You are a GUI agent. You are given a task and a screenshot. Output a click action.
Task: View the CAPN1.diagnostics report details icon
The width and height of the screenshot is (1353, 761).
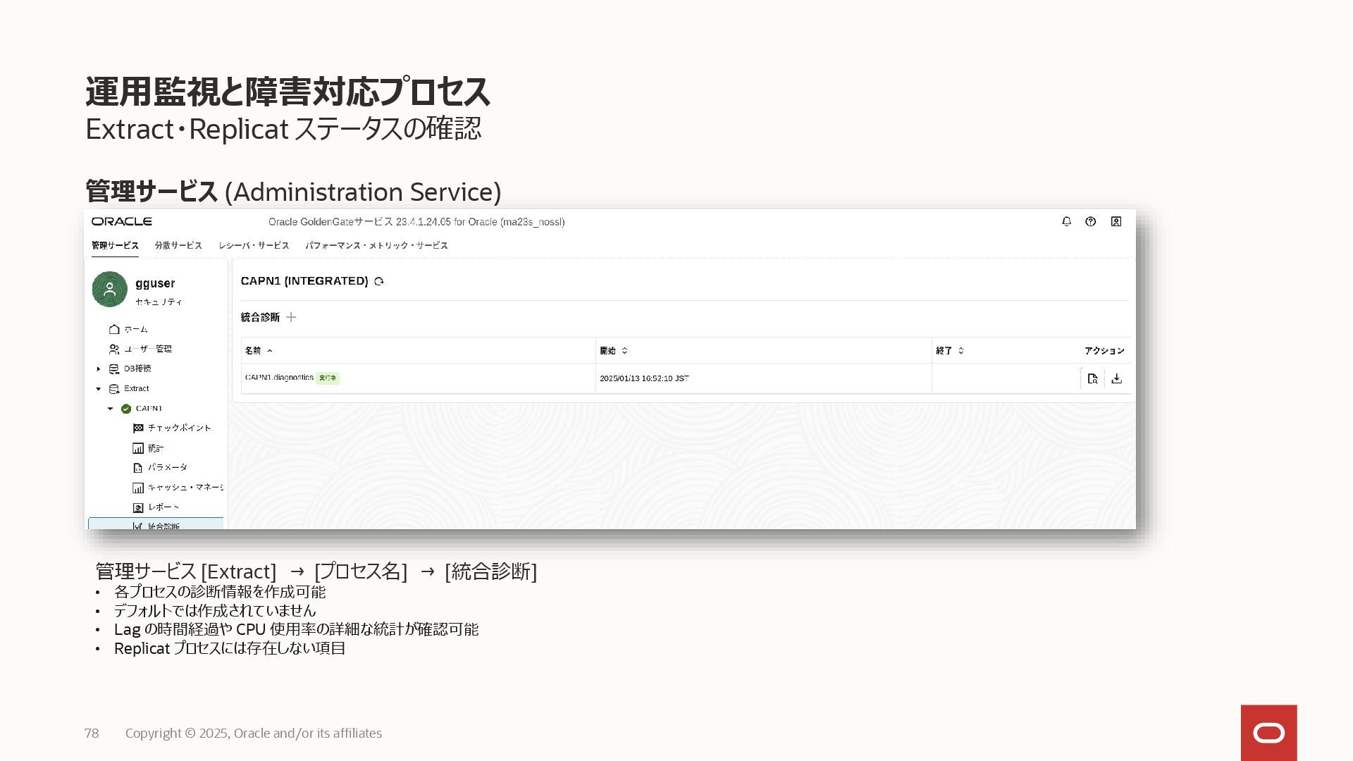click(1092, 378)
